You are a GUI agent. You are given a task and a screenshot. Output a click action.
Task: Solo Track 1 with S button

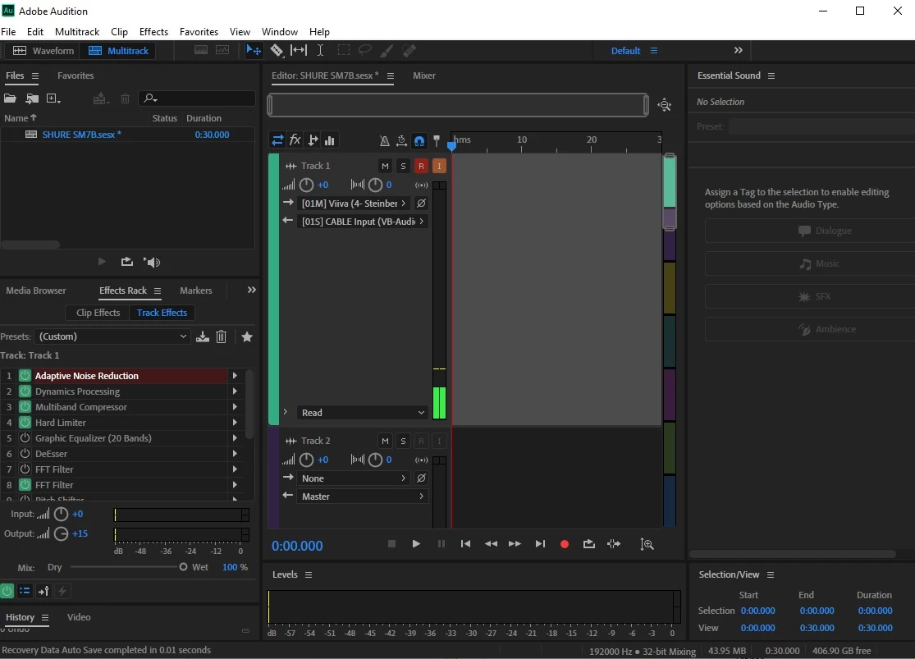point(403,166)
